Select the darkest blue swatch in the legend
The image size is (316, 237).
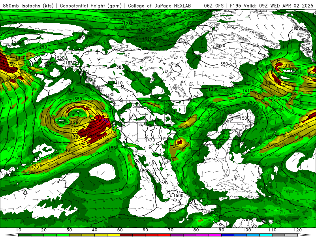[x=228, y=235]
